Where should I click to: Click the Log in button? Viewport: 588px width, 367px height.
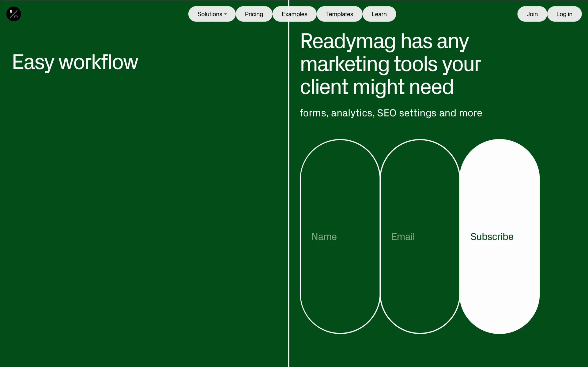tap(564, 14)
